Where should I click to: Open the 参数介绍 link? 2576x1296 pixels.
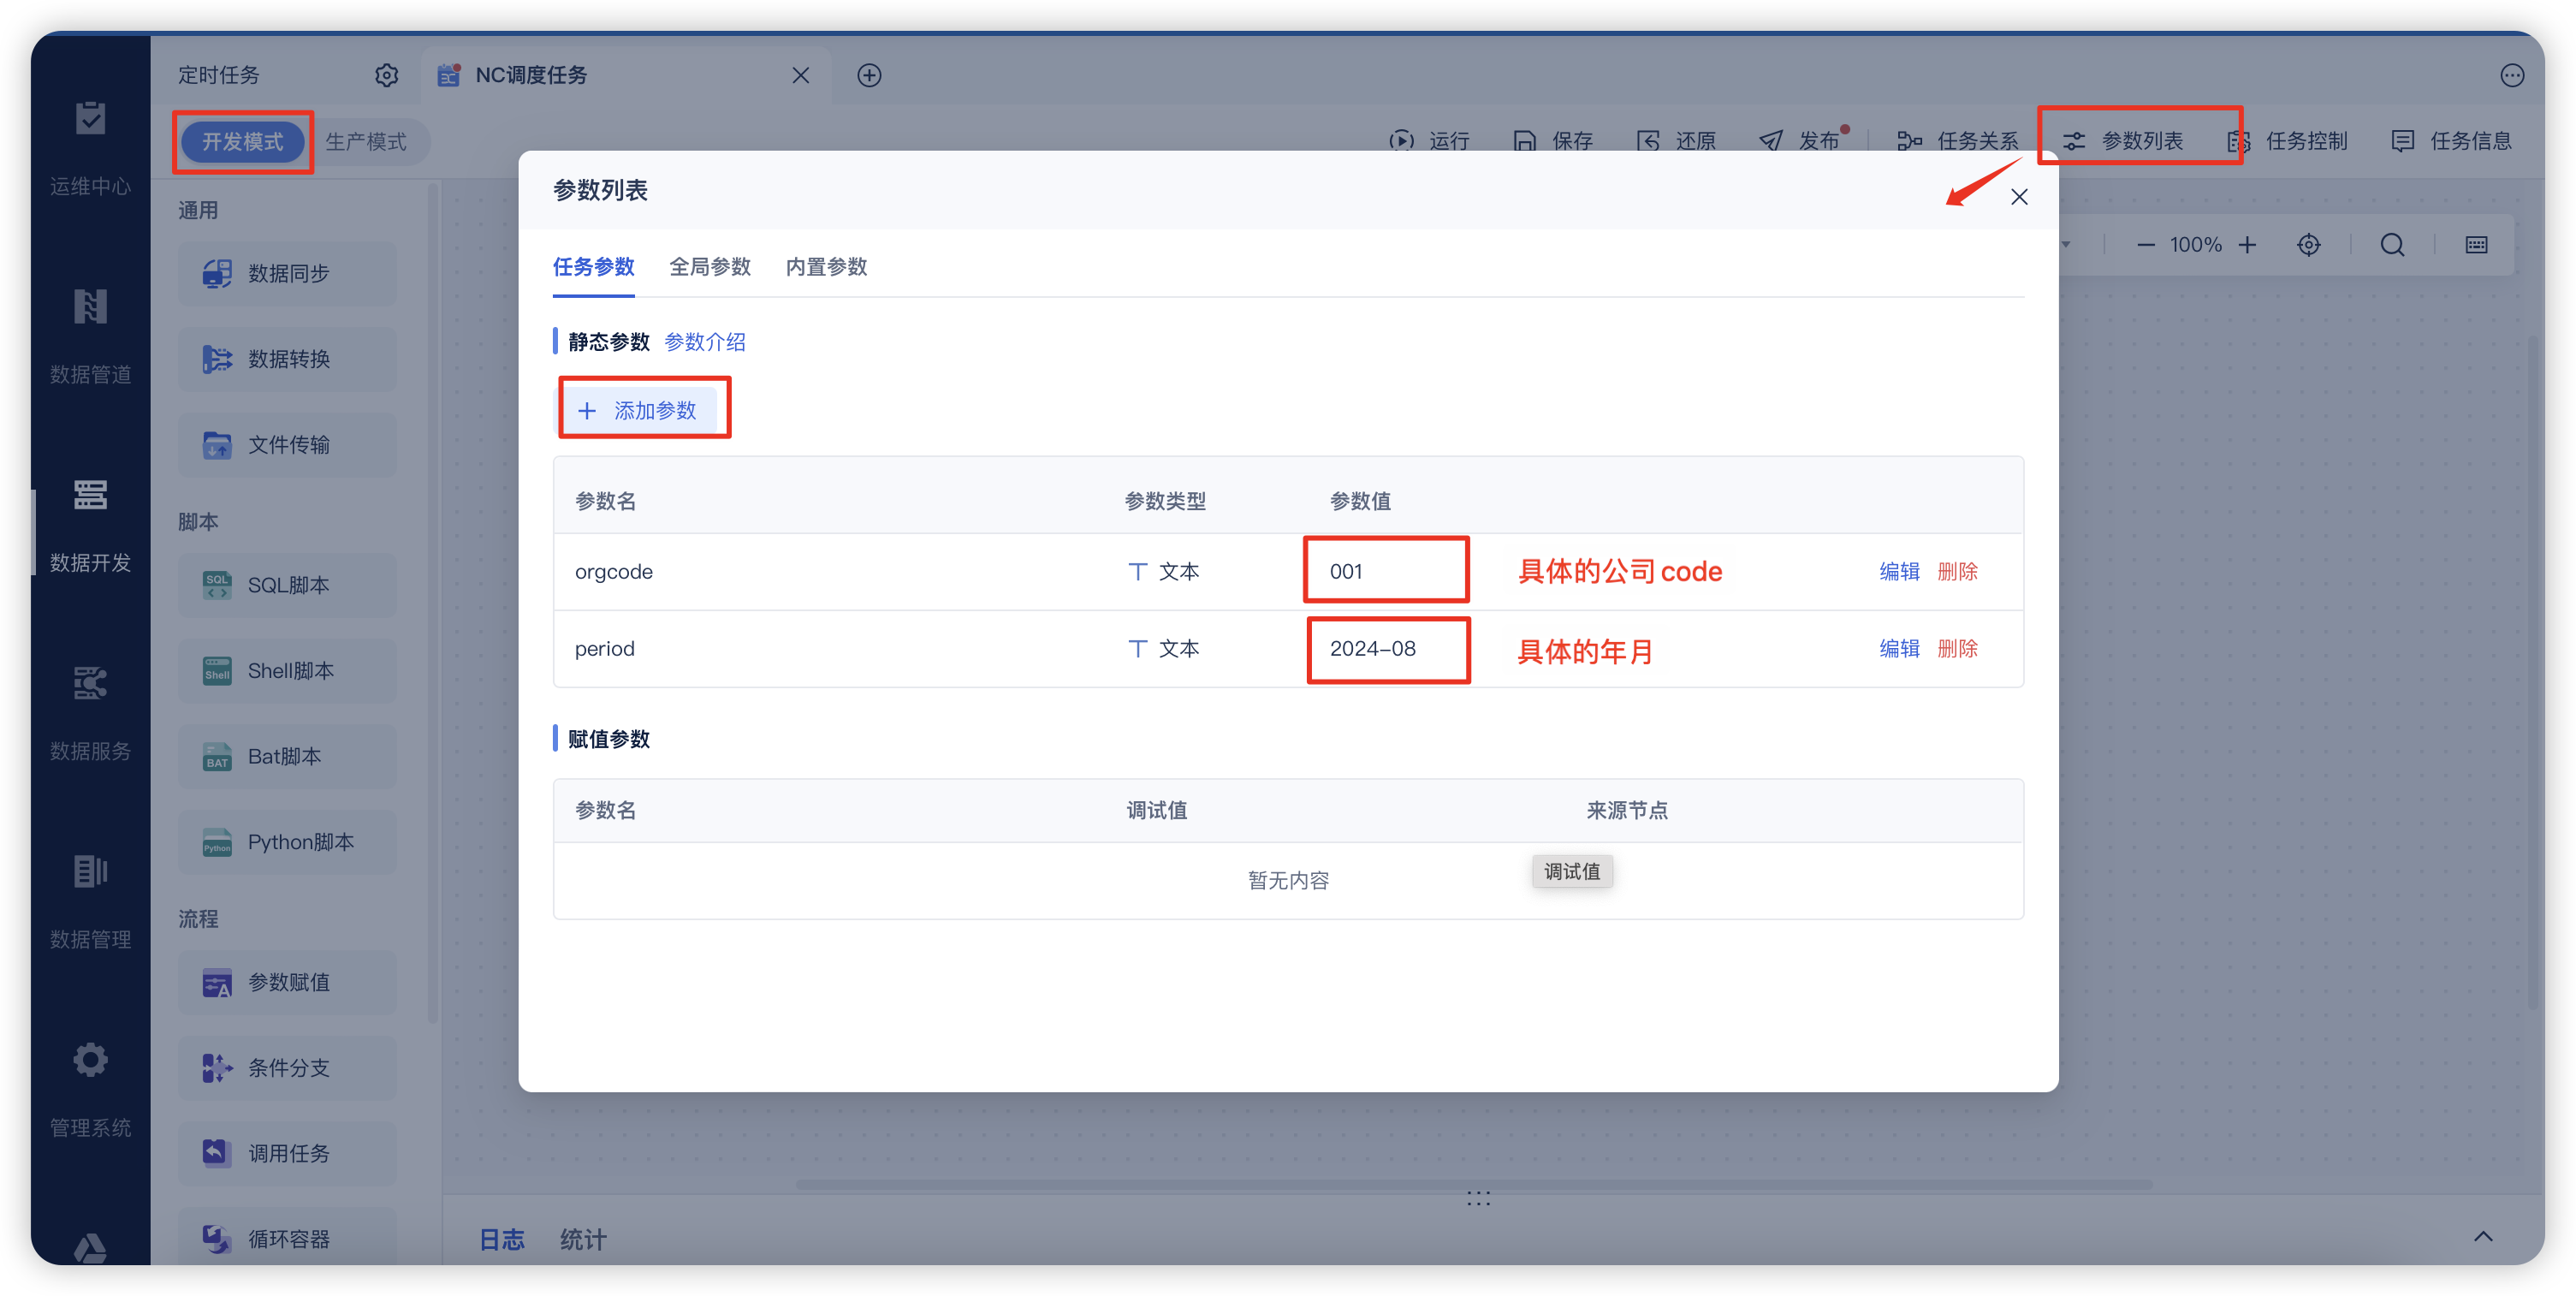[704, 342]
